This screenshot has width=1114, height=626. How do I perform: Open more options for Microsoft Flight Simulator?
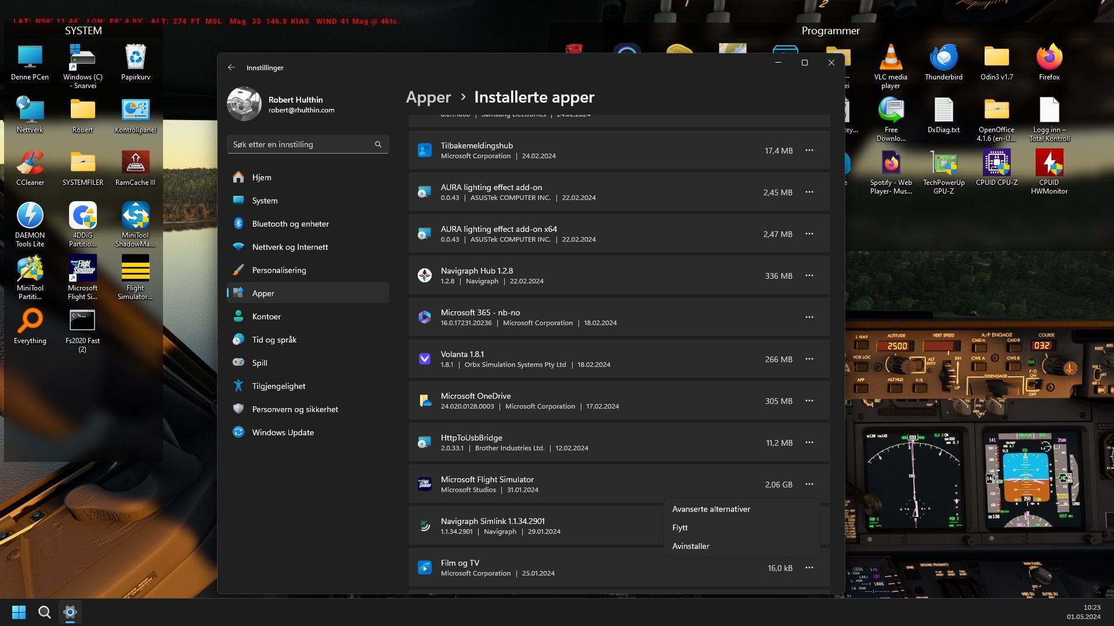[x=809, y=484]
